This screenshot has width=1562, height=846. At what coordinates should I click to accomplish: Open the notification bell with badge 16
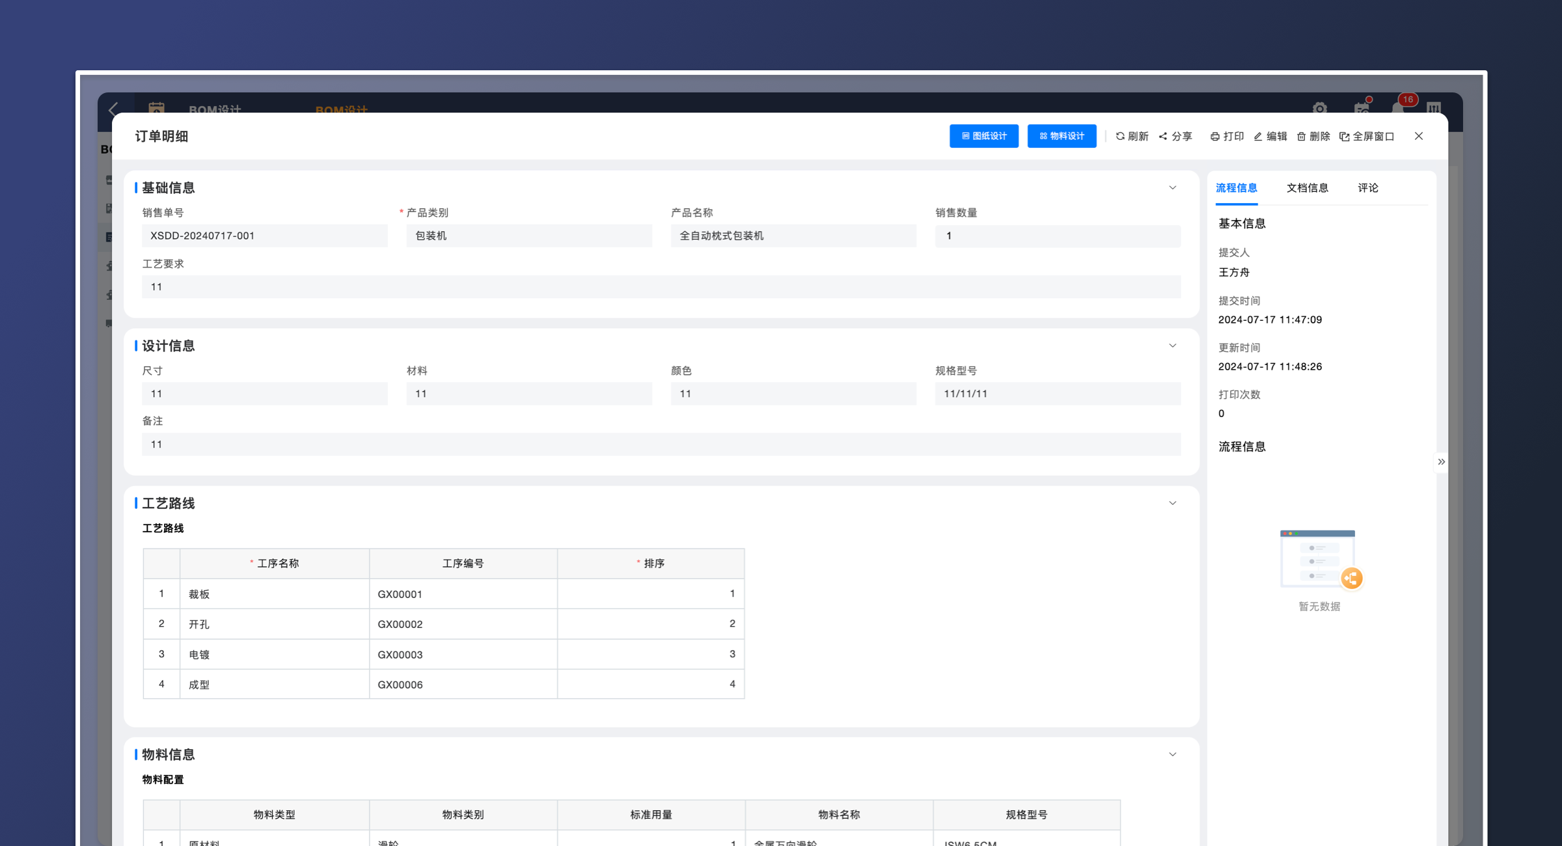pyautogui.click(x=1399, y=107)
